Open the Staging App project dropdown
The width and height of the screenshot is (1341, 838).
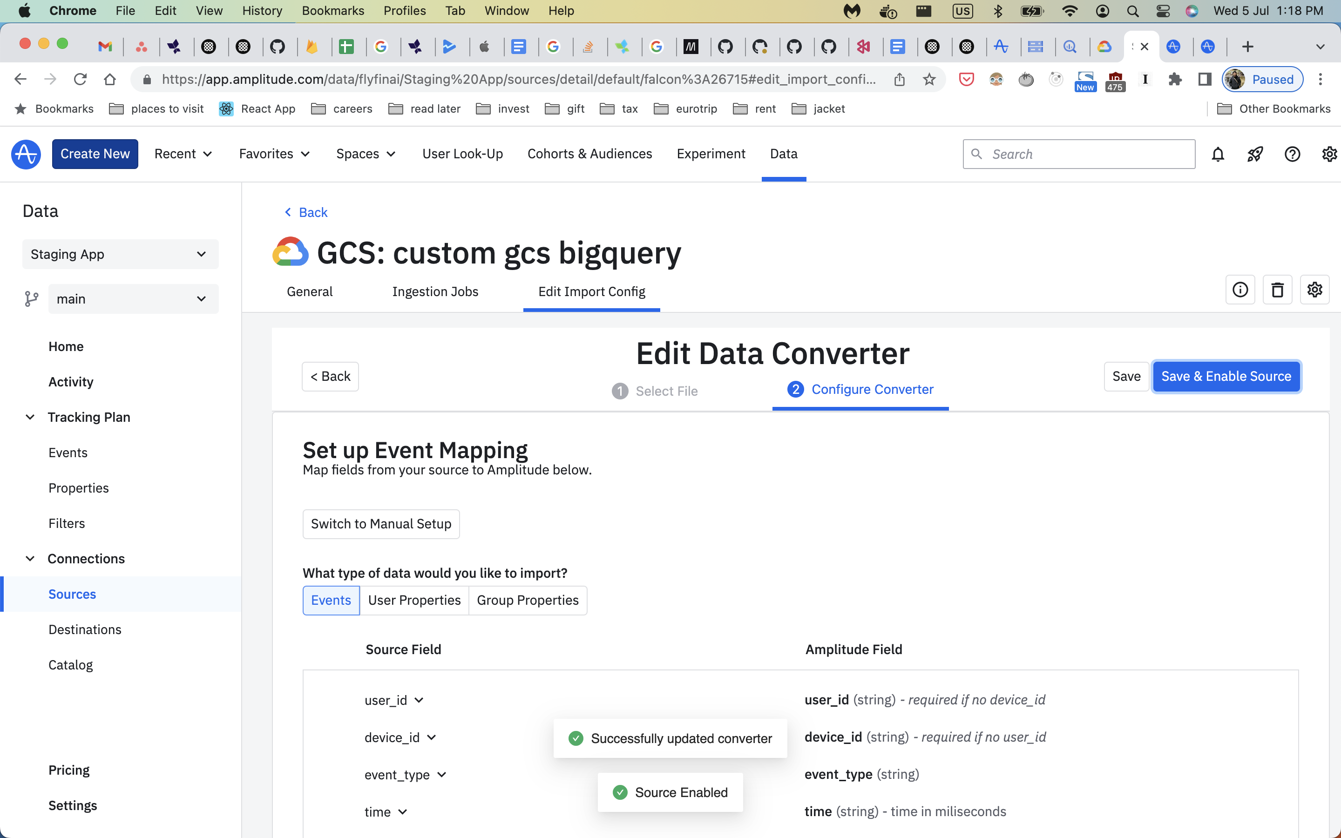click(120, 254)
